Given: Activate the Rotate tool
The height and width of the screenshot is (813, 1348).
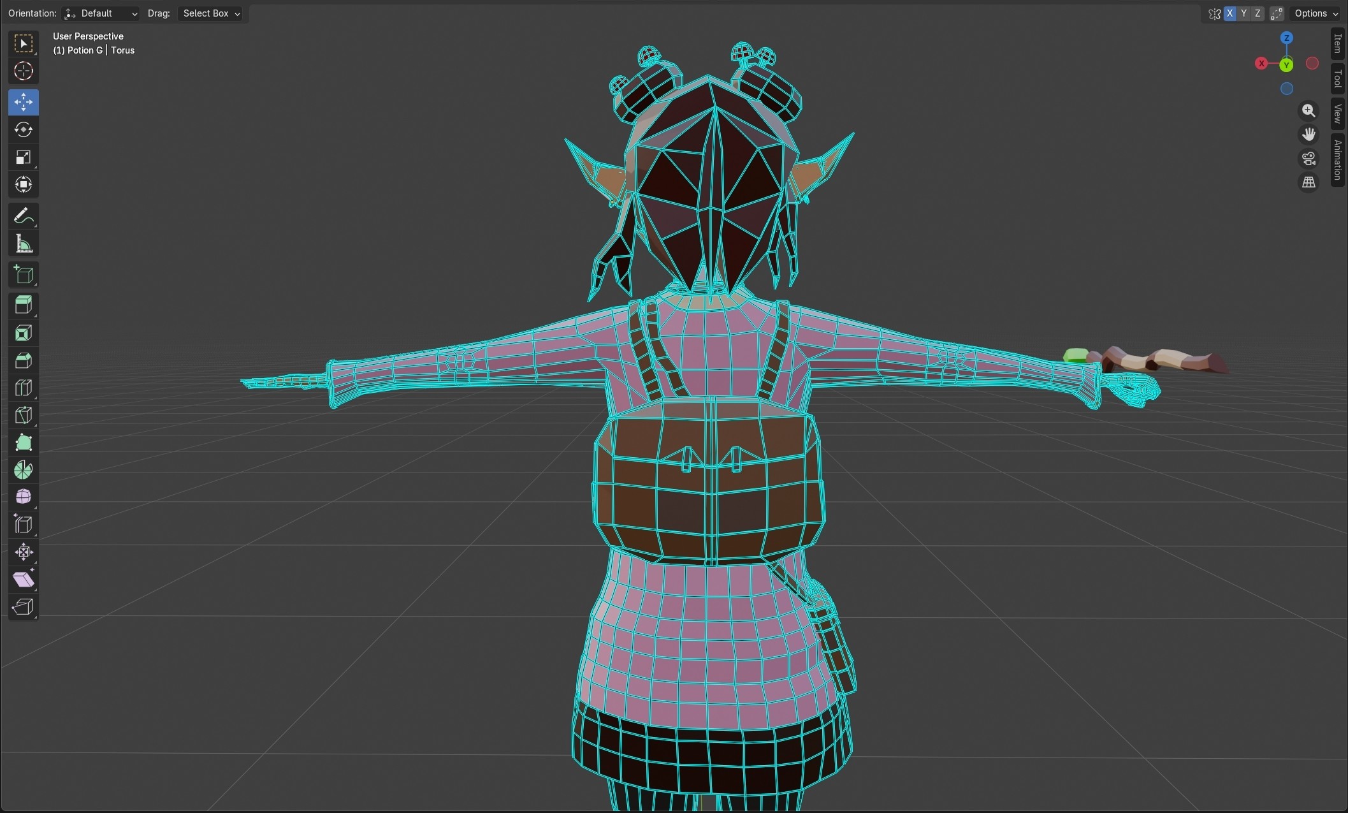Looking at the screenshot, I should 24,129.
